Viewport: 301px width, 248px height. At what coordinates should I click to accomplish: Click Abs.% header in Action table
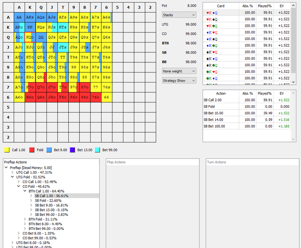pyautogui.click(x=247, y=93)
